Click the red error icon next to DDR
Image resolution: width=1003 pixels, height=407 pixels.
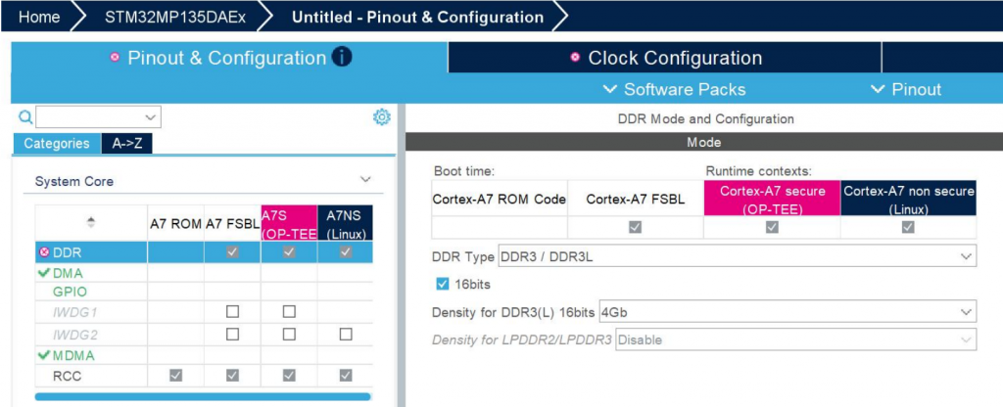(44, 252)
